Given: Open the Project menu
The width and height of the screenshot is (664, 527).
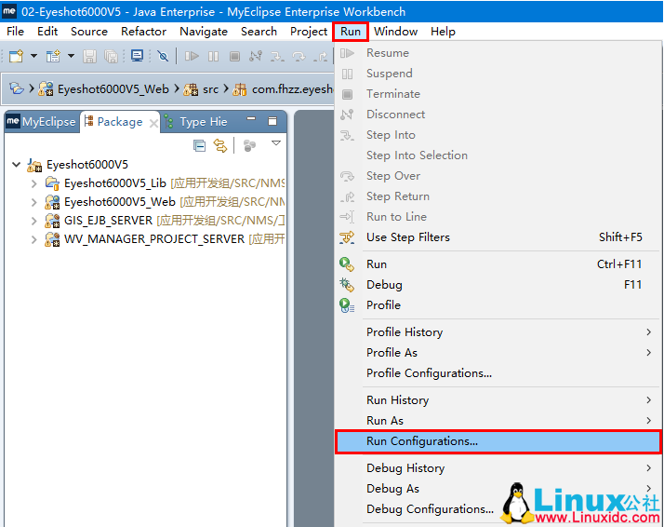Looking at the screenshot, I should (x=309, y=32).
